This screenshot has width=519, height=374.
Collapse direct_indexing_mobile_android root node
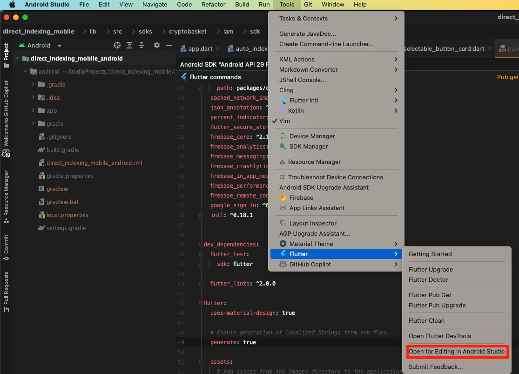coord(18,58)
